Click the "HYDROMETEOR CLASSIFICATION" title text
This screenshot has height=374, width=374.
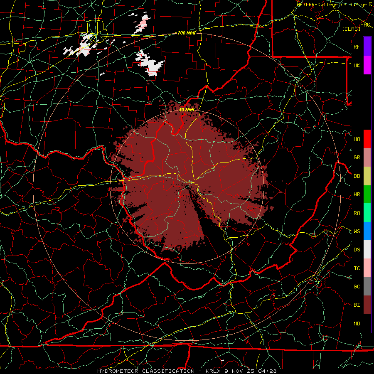146,371
